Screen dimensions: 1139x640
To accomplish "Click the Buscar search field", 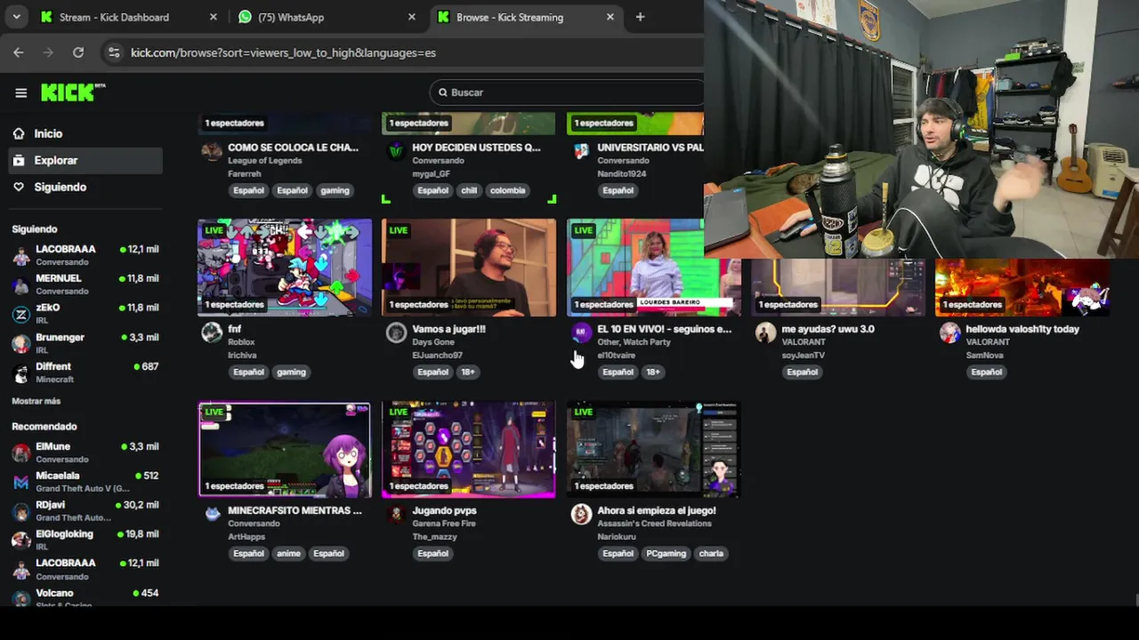I will (567, 92).
